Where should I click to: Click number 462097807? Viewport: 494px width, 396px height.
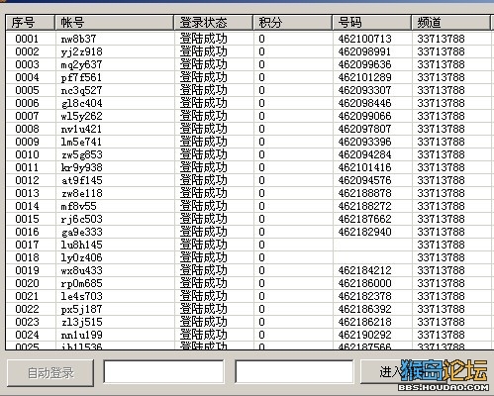pos(364,129)
